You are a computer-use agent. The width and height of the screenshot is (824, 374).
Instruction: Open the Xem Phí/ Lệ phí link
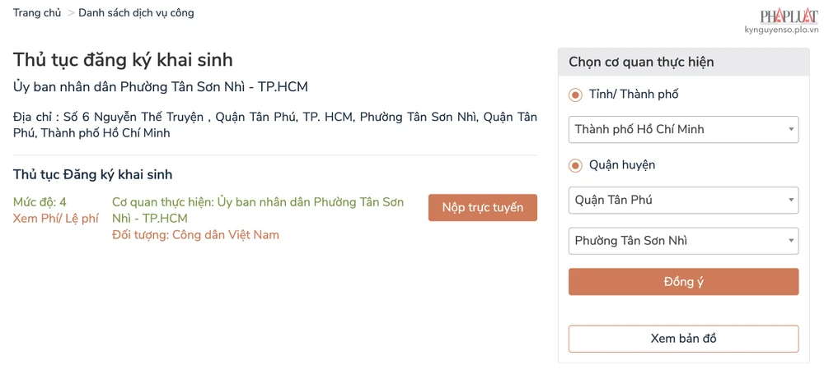coord(55,219)
